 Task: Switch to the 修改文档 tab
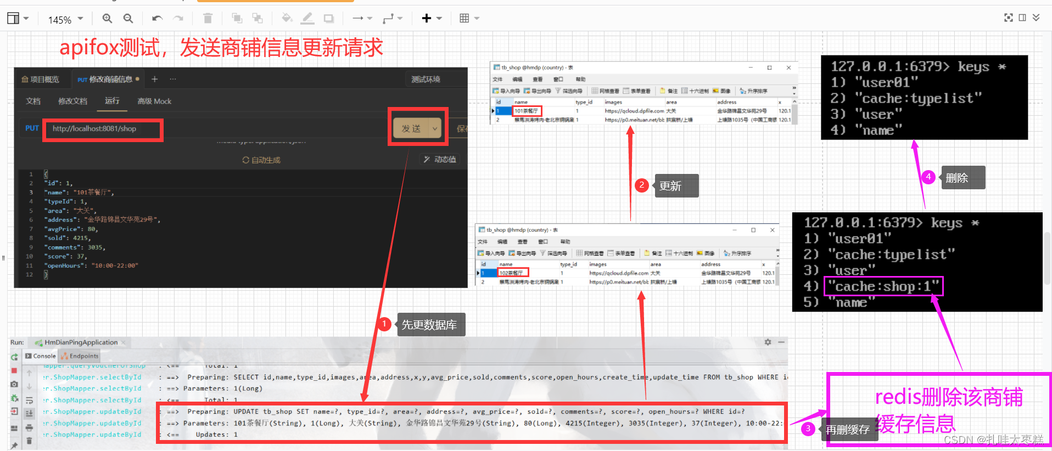tap(73, 102)
